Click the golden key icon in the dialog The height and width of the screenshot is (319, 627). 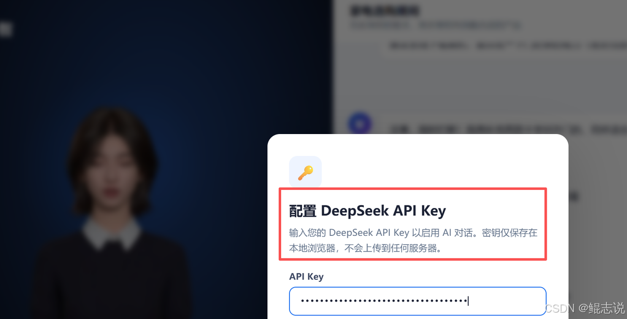305,172
